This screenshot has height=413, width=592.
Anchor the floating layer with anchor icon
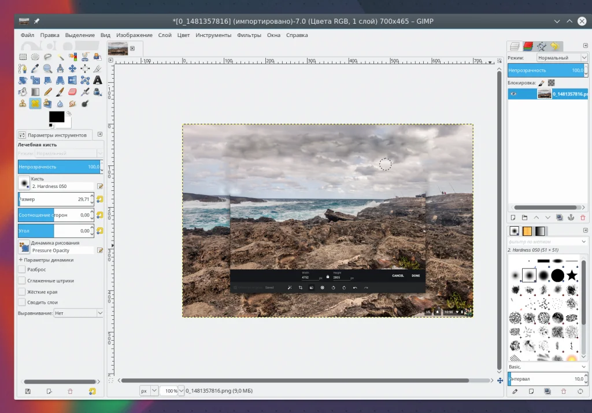[x=571, y=217]
